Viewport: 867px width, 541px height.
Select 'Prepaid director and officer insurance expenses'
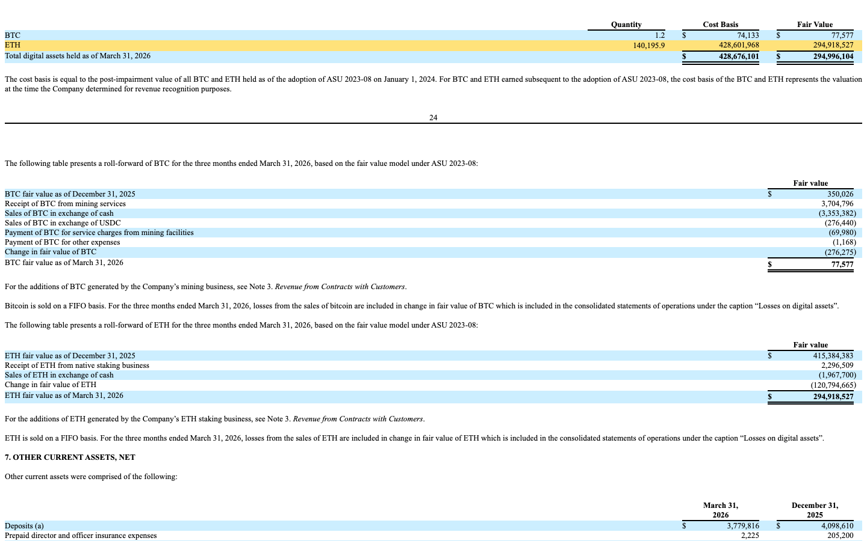81,536
